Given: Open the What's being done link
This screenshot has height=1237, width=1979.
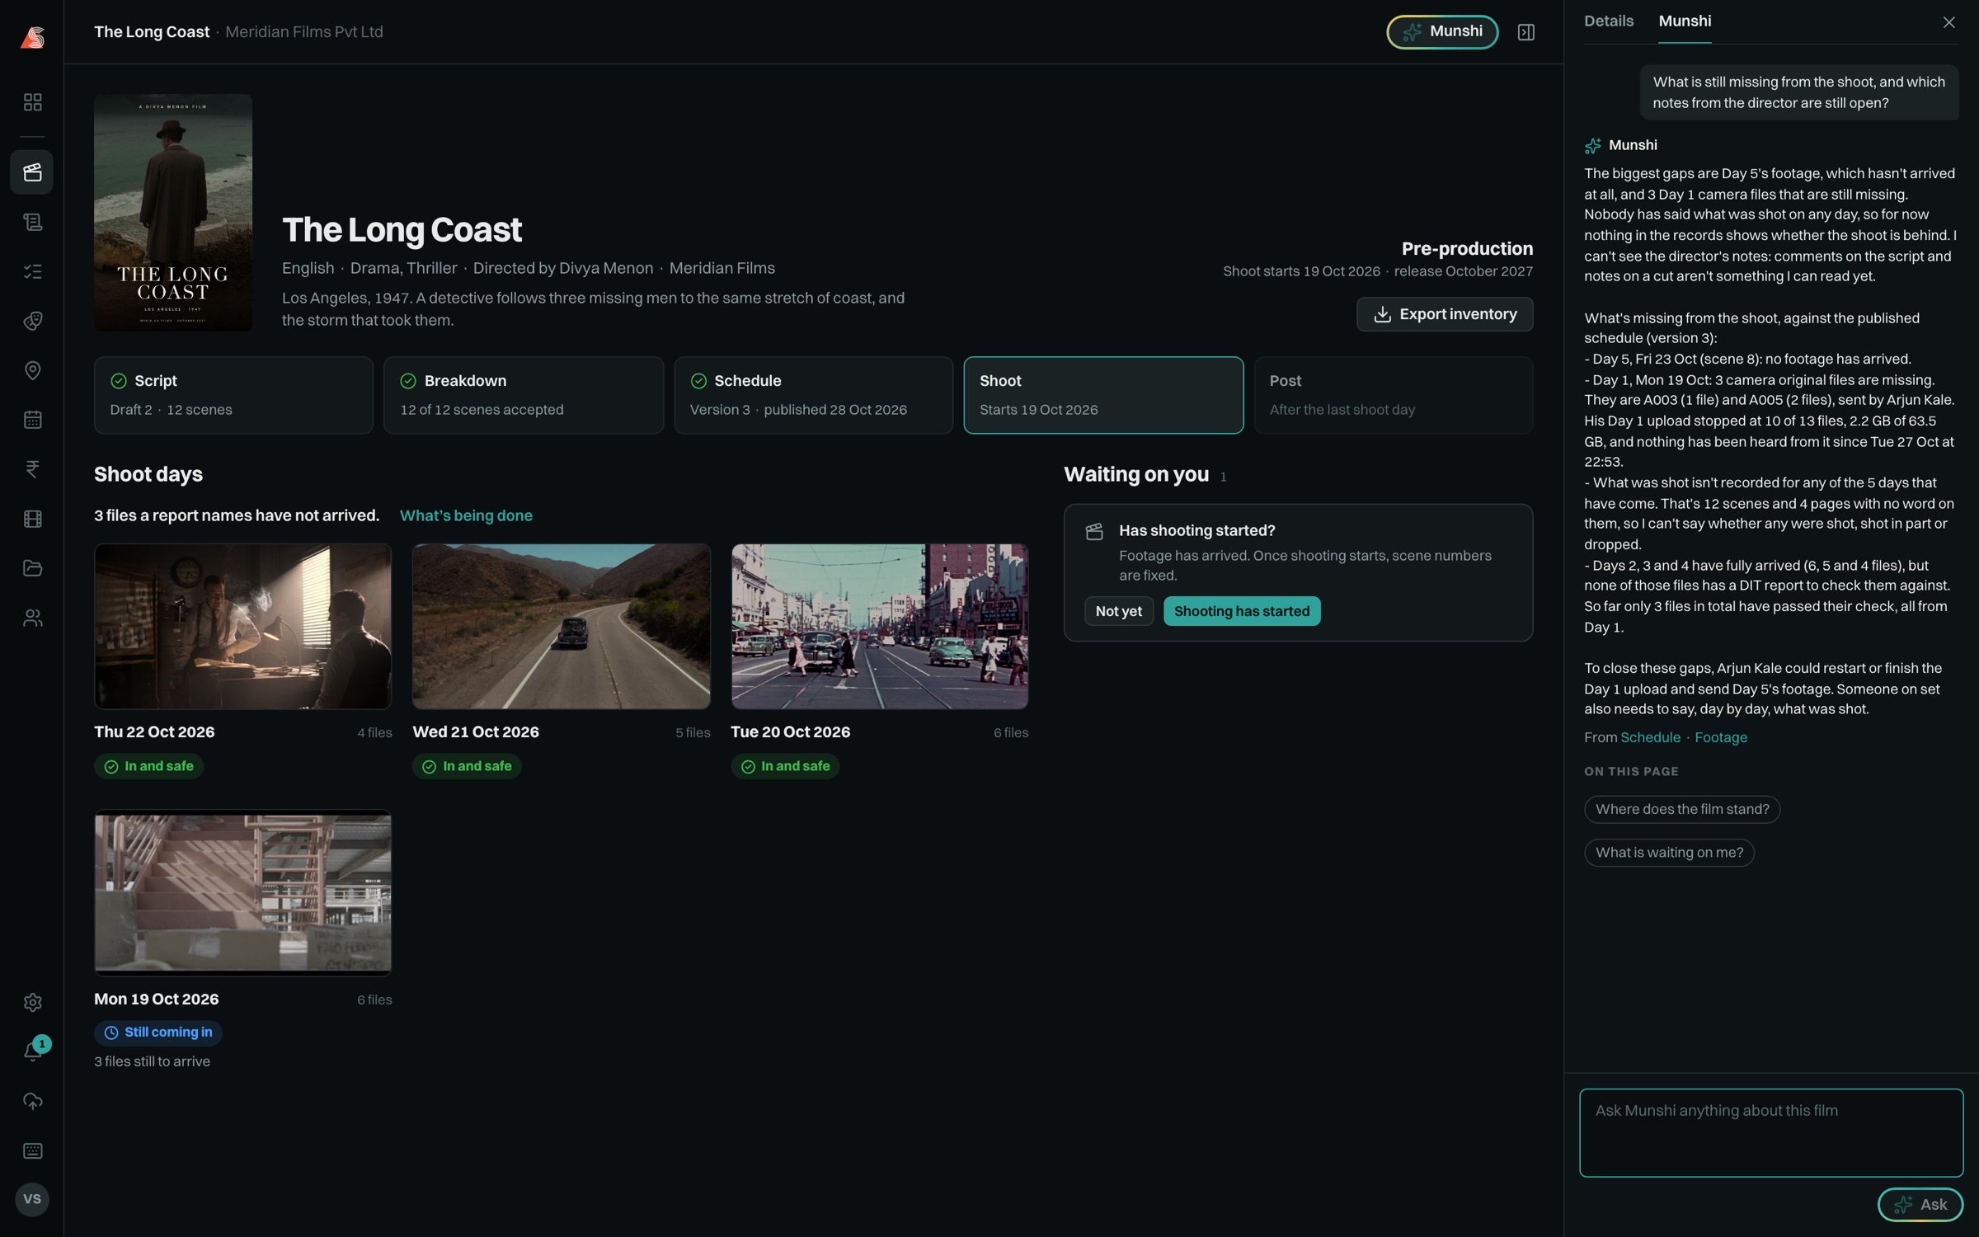Looking at the screenshot, I should tap(466, 515).
